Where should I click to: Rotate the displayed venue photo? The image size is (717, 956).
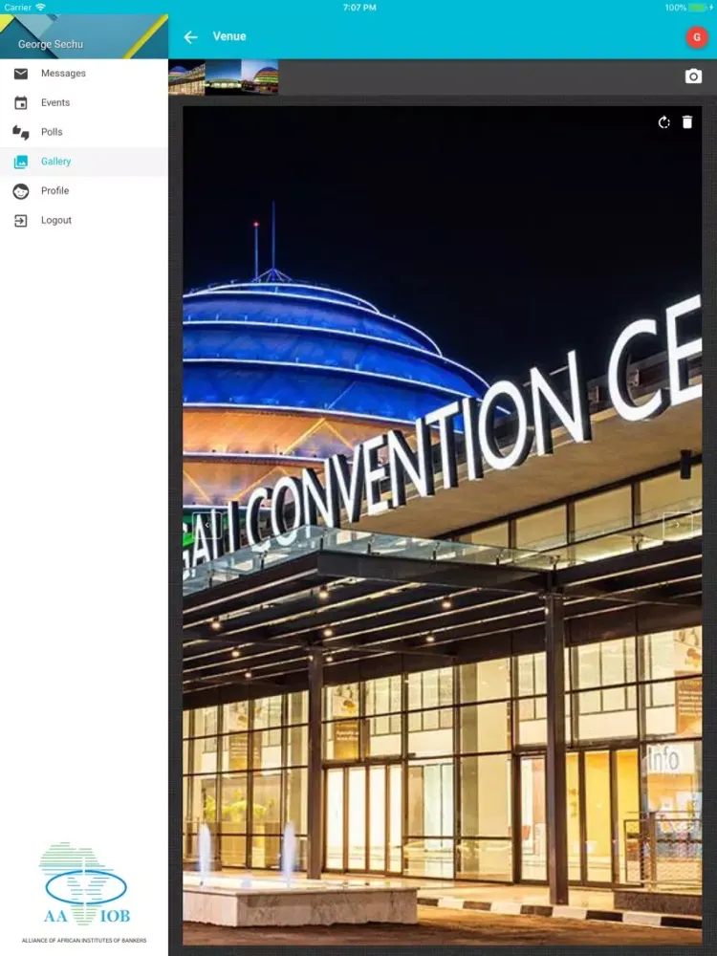(x=664, y=122)
